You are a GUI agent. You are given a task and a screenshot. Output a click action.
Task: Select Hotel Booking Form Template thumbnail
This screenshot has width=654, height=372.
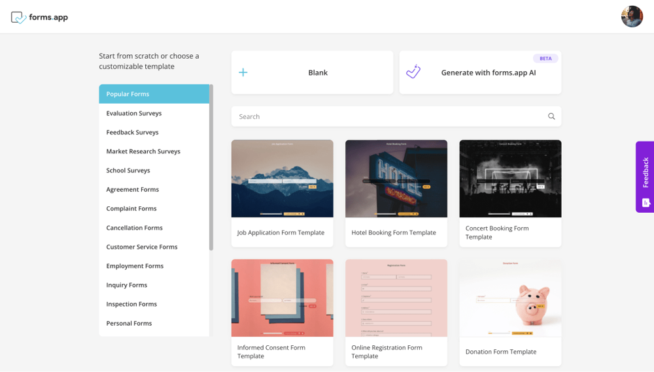point(396,178)
